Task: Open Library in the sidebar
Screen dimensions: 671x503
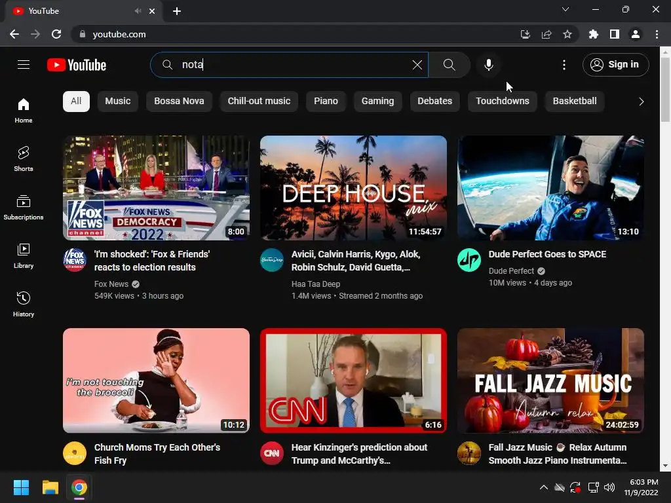Action: pyautogui.click(x=24, y=255)
